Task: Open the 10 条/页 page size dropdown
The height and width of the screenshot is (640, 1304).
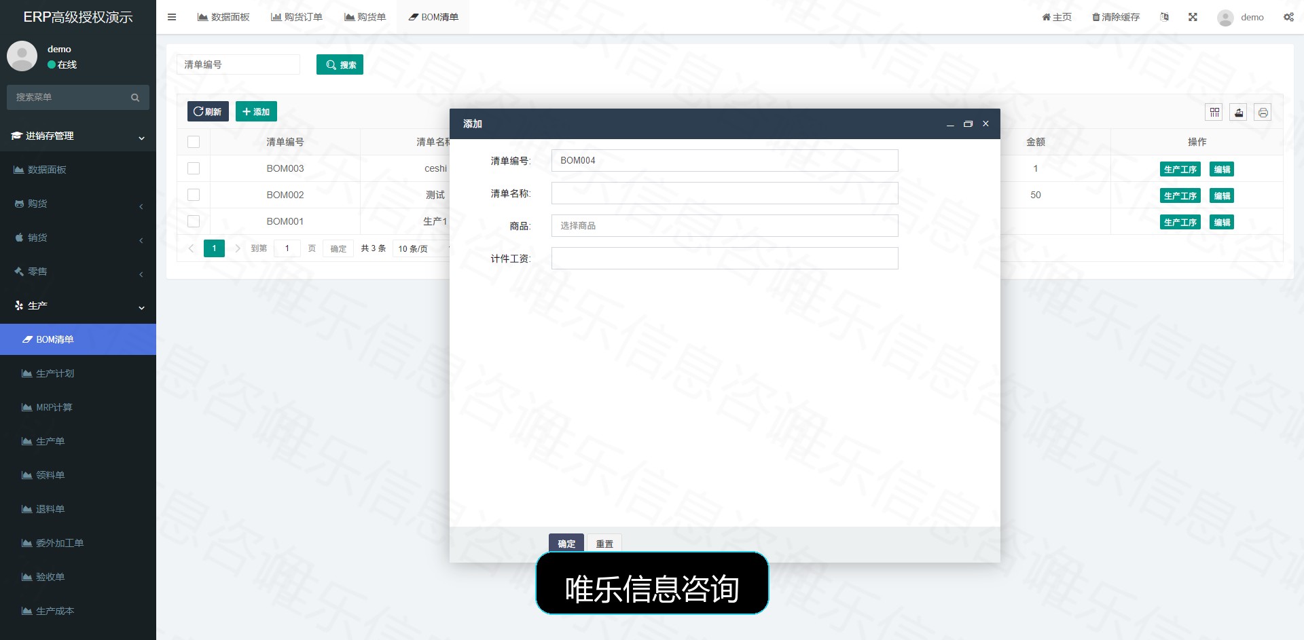Action: pos(421,249)
